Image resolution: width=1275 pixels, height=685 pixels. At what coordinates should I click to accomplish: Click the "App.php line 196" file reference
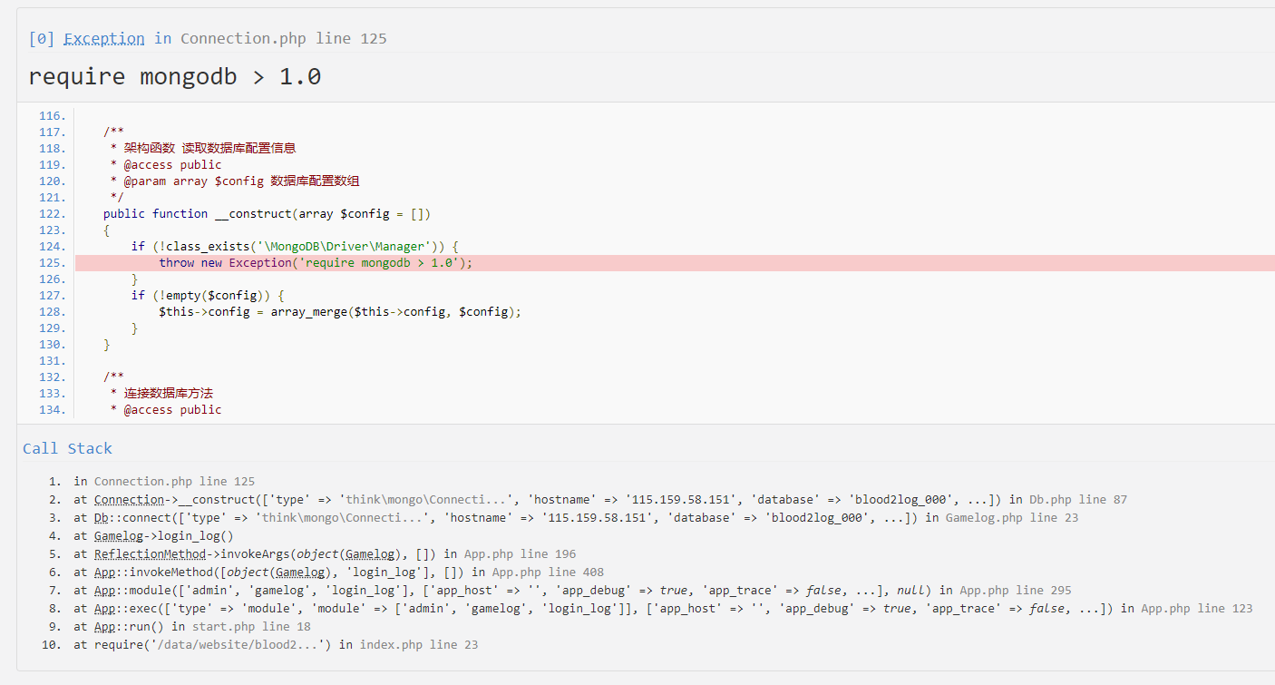(520, 554)
